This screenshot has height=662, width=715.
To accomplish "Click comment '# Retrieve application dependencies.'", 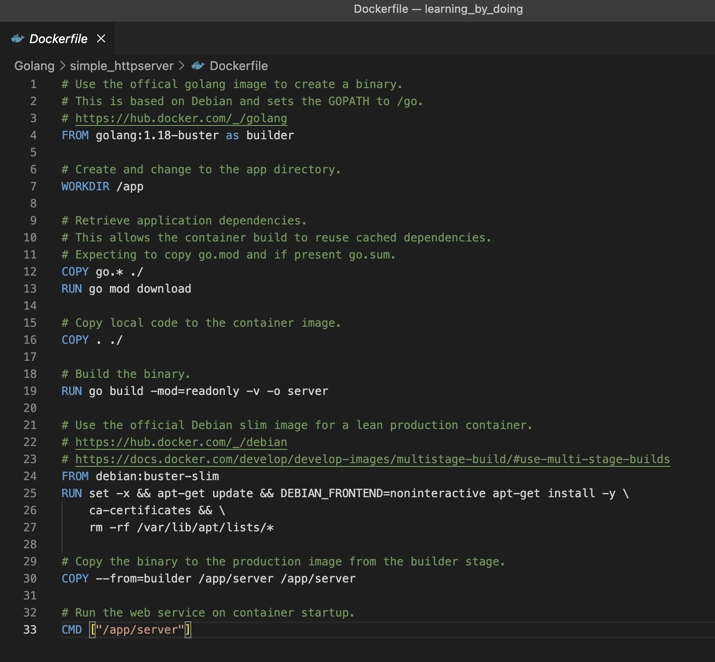I will pyautogui.click(x=184, y=221).
